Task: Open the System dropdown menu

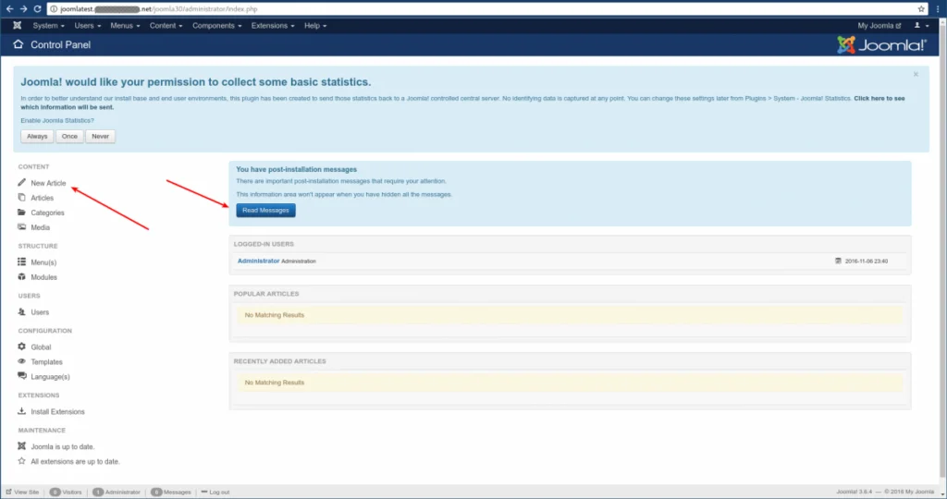Action: [x=48, y=25]
